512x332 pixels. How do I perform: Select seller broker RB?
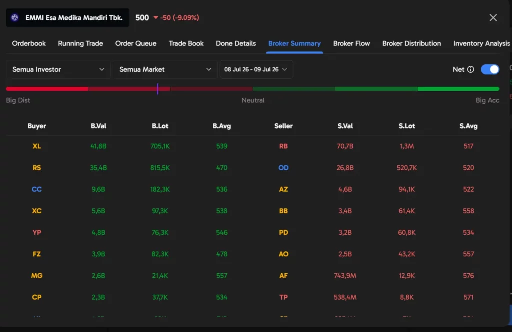point(284,146)
